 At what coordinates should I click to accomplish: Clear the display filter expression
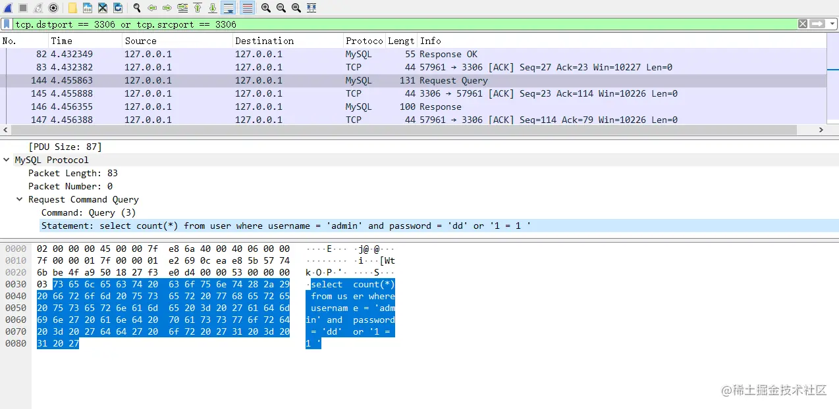[x=803, y=24]
